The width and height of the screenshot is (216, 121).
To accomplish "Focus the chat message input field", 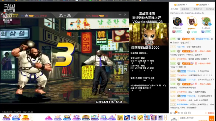I will coord(194,119).
